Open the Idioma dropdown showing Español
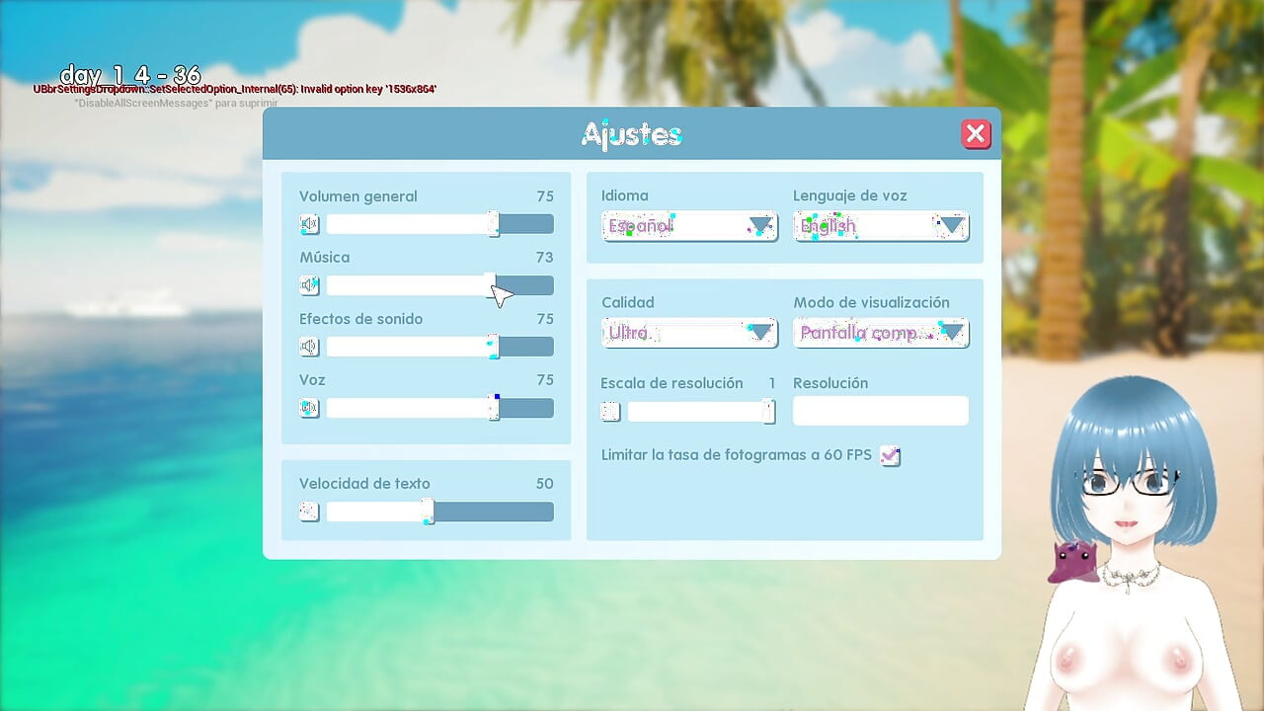 tap(689, 226)
